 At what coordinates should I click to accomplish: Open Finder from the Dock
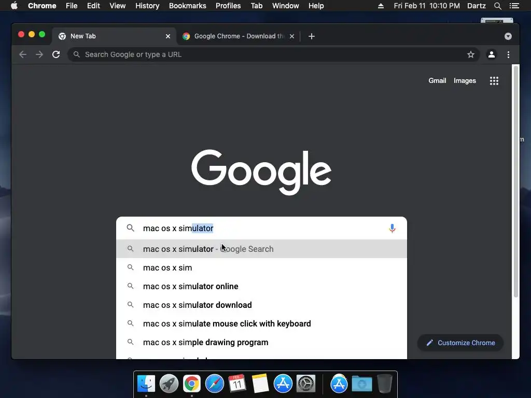point(146,383)
